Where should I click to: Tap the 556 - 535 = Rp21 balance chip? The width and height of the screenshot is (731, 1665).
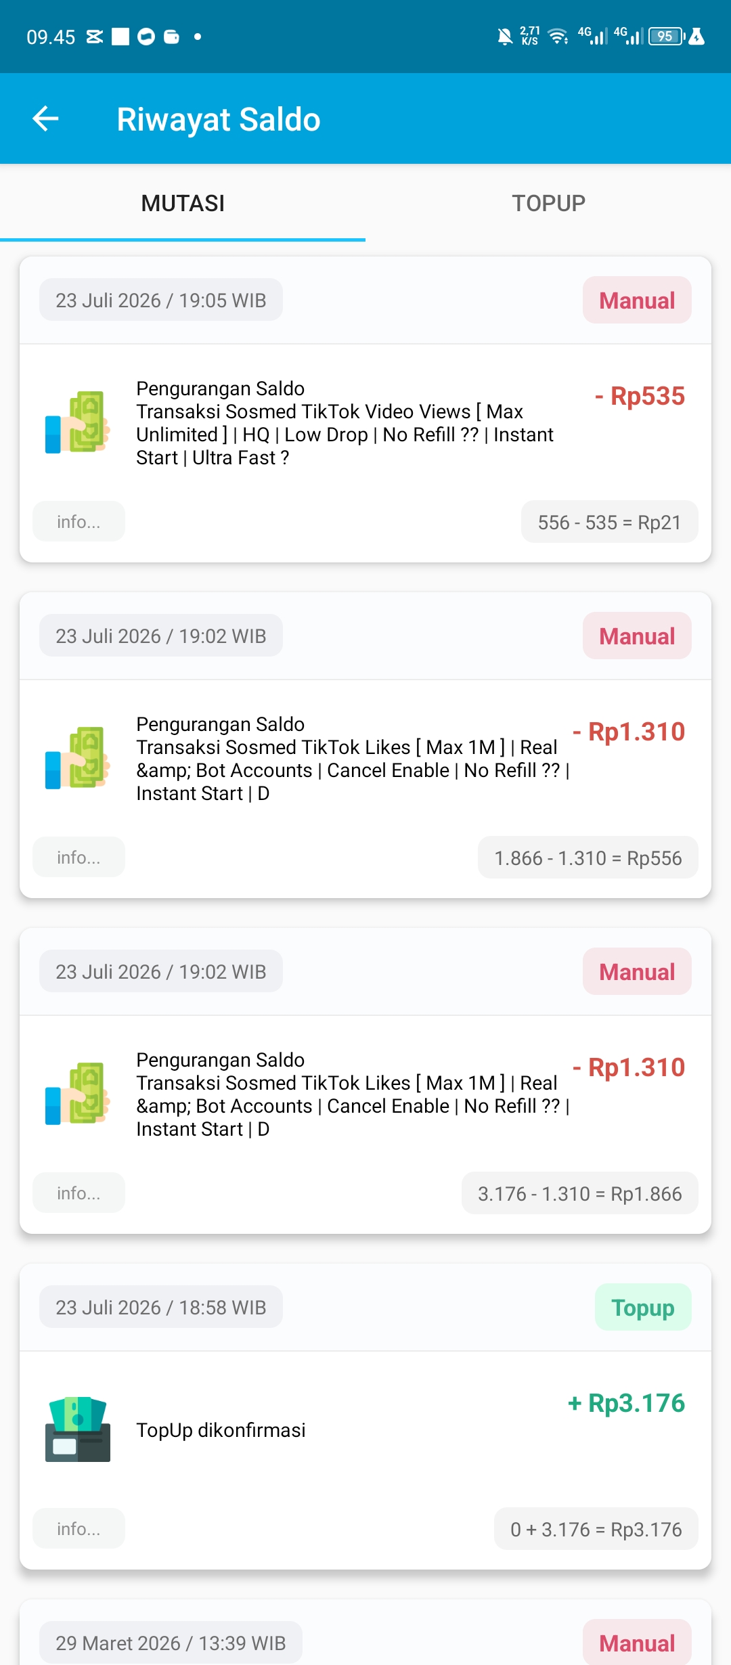tap(609, 523)
